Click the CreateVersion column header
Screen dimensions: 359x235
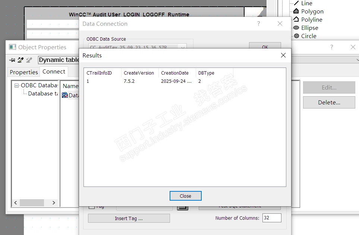point(140,73)
